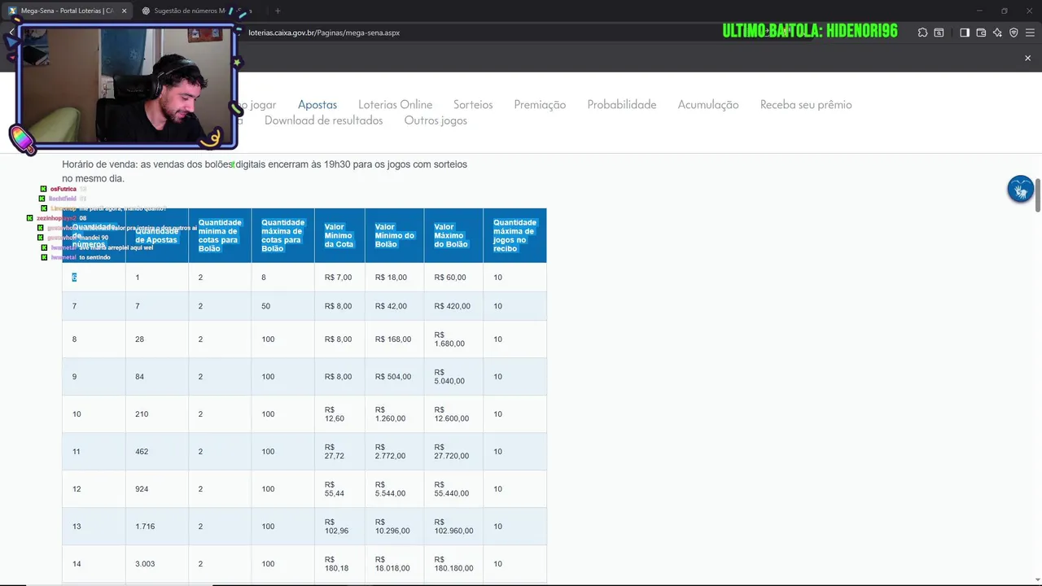Click Receba seu prêmio link
Screen dimensions: 1042x586
point(806,104)
